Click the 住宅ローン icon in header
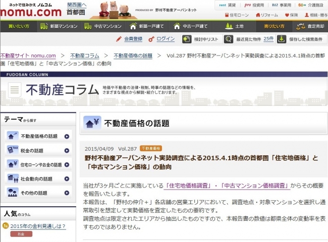Screen dimensions: 328x242 click(x=227, y=15)
